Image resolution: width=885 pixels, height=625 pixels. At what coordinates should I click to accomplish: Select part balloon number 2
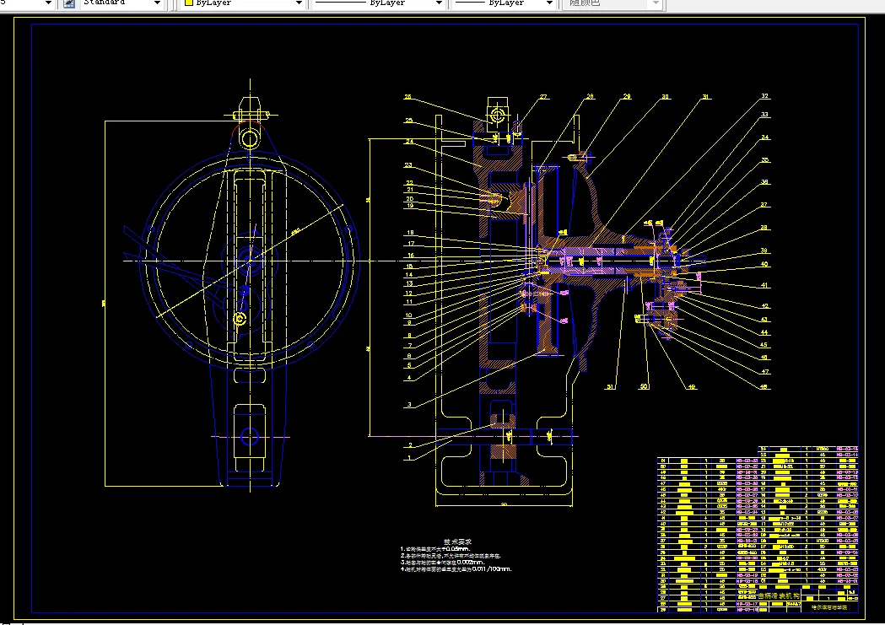click(x=410, y=445)
